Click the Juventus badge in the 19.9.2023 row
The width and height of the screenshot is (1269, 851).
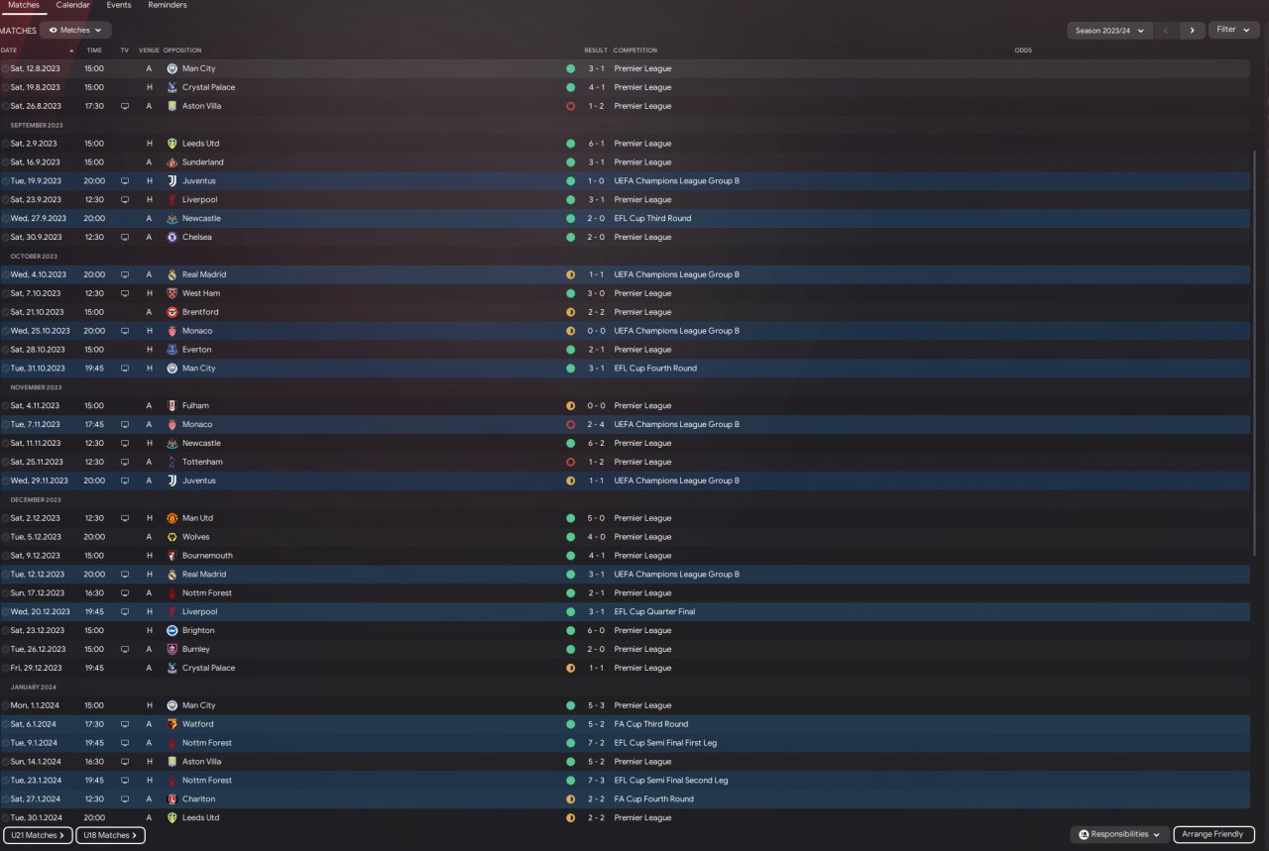point(172,181)
